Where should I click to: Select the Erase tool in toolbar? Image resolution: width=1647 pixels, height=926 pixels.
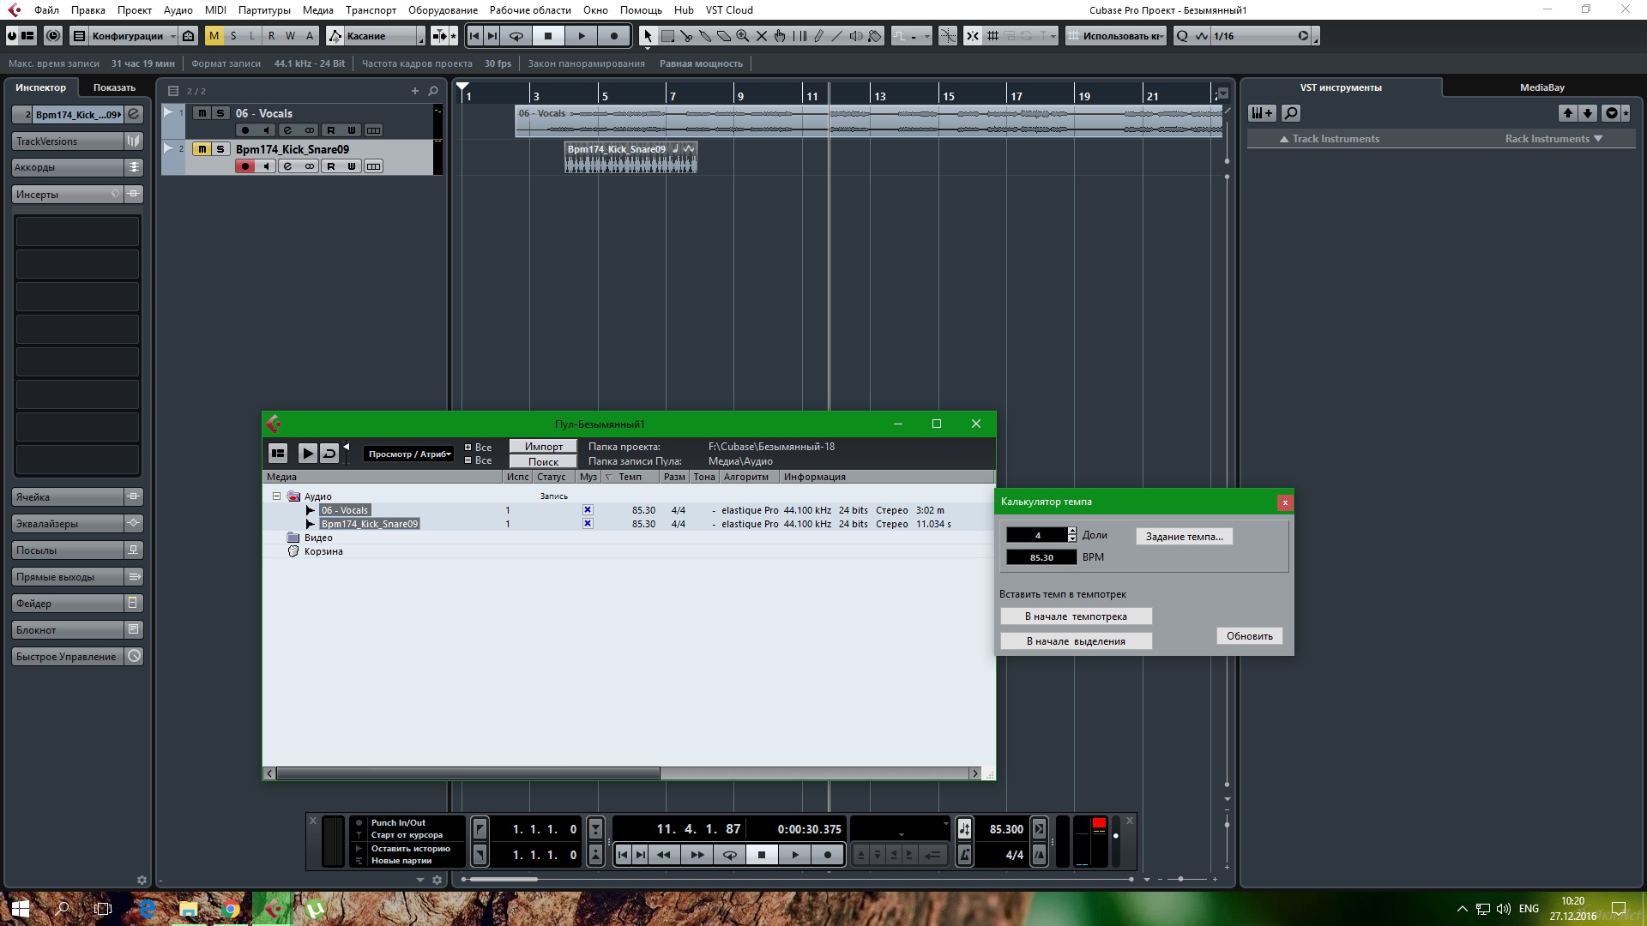coord(724,36)
